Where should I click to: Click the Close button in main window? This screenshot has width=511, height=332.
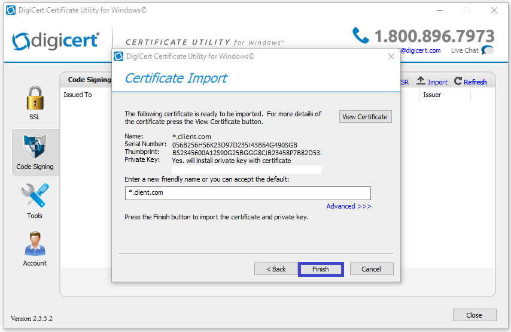(x=474, y=315)
